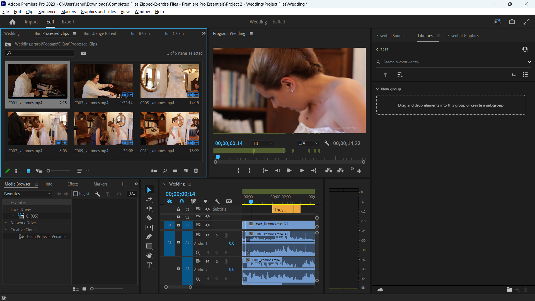Click the Home icon
The width and height of the screenshot is (535, 301).
pos(12,22)
